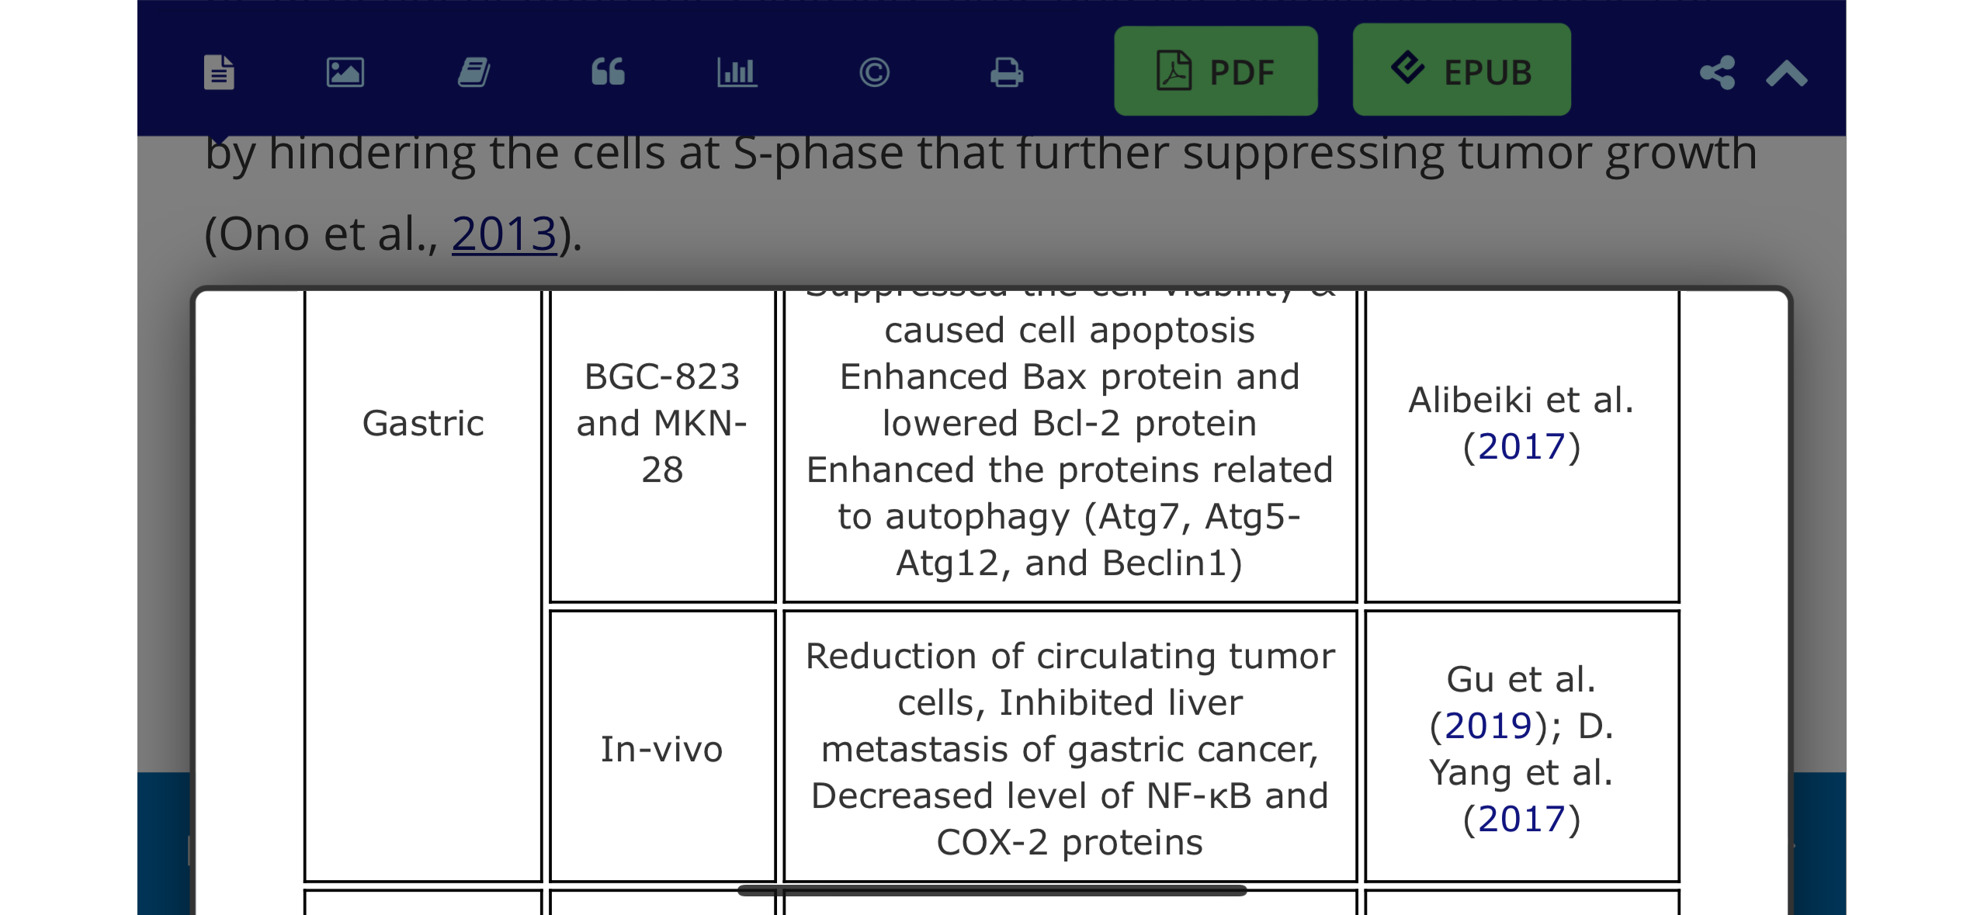This screenshot has width=1984, height=915.
Task: Open the full text document icon
Action: click(219, 72)
